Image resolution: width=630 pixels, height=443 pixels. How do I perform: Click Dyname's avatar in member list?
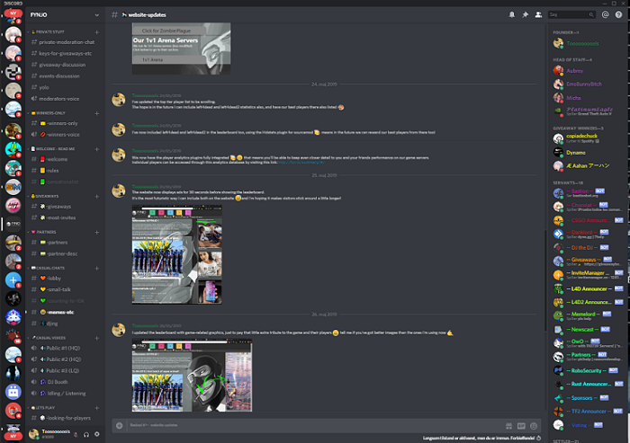(x=558, y=153)
